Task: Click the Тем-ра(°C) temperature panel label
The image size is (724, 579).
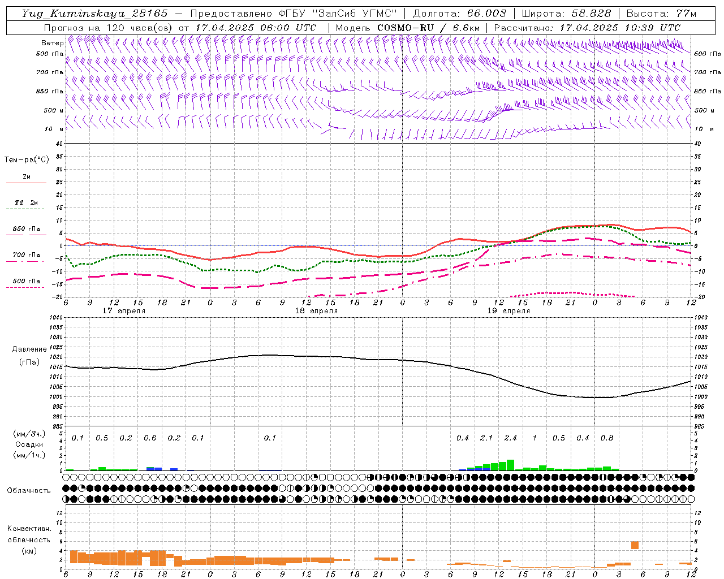Action: click(27, 160)
